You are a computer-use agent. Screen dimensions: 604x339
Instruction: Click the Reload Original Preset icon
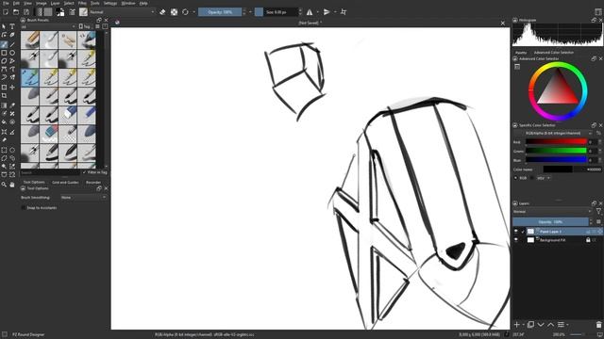coord(185,12)
